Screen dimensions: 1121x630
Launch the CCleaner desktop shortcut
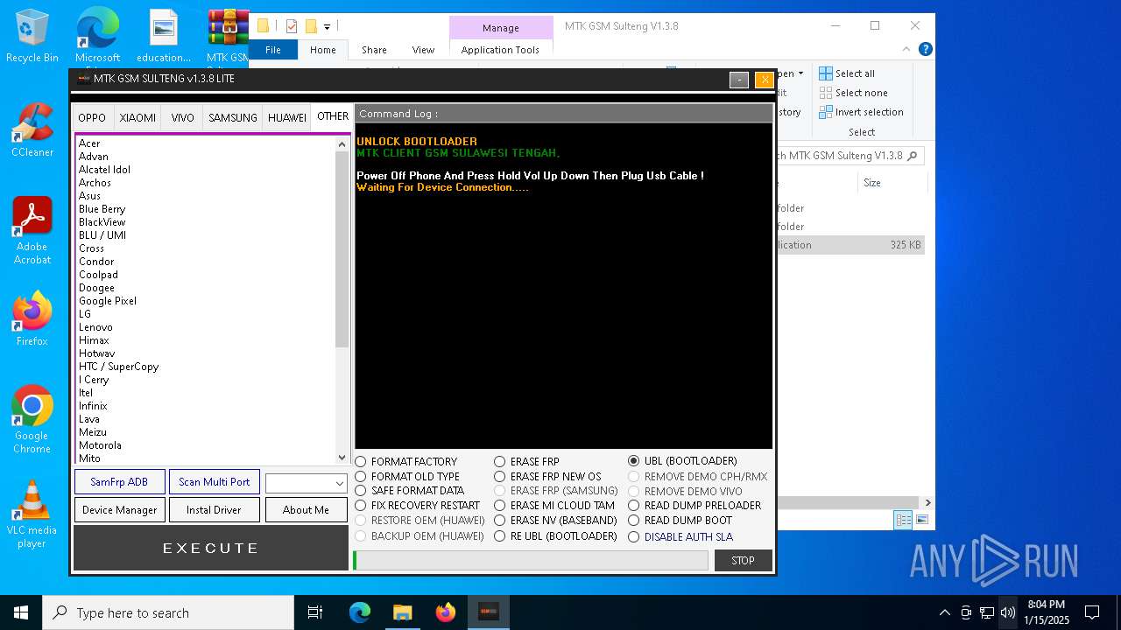[x=32, y=130]
